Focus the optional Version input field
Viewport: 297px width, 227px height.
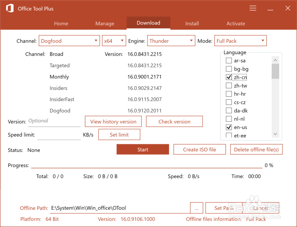(x=54, y=121)
